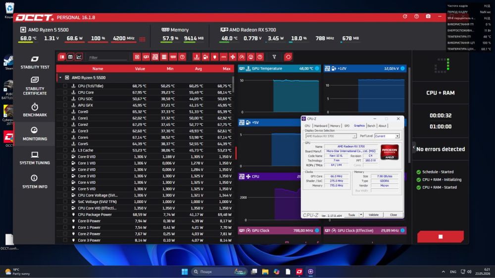This screenshot has height=278, width=495.
Task: Switch to the Bench tab in CPU-Z
Action: pyautogui.click(x=371, y=125)
